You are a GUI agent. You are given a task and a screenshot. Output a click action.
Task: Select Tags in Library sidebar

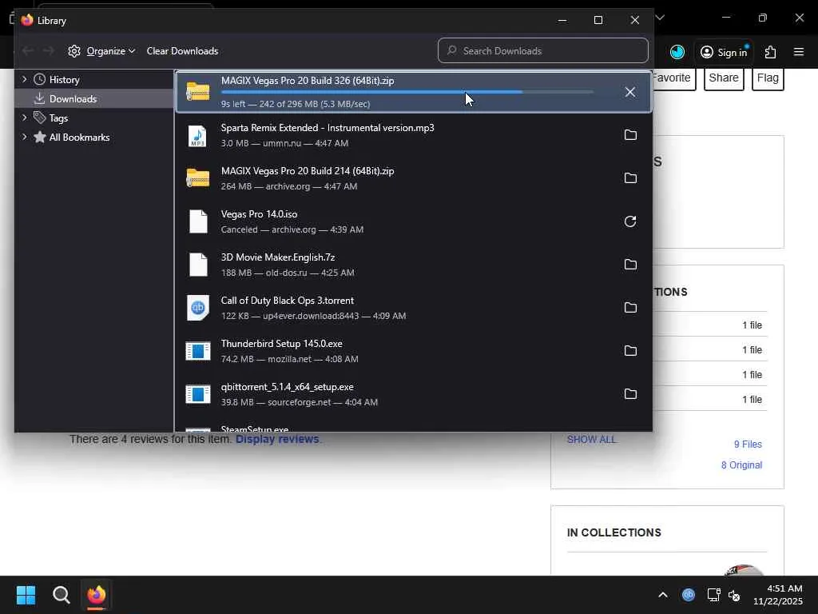pyautogui.click(x=58, y=118)
